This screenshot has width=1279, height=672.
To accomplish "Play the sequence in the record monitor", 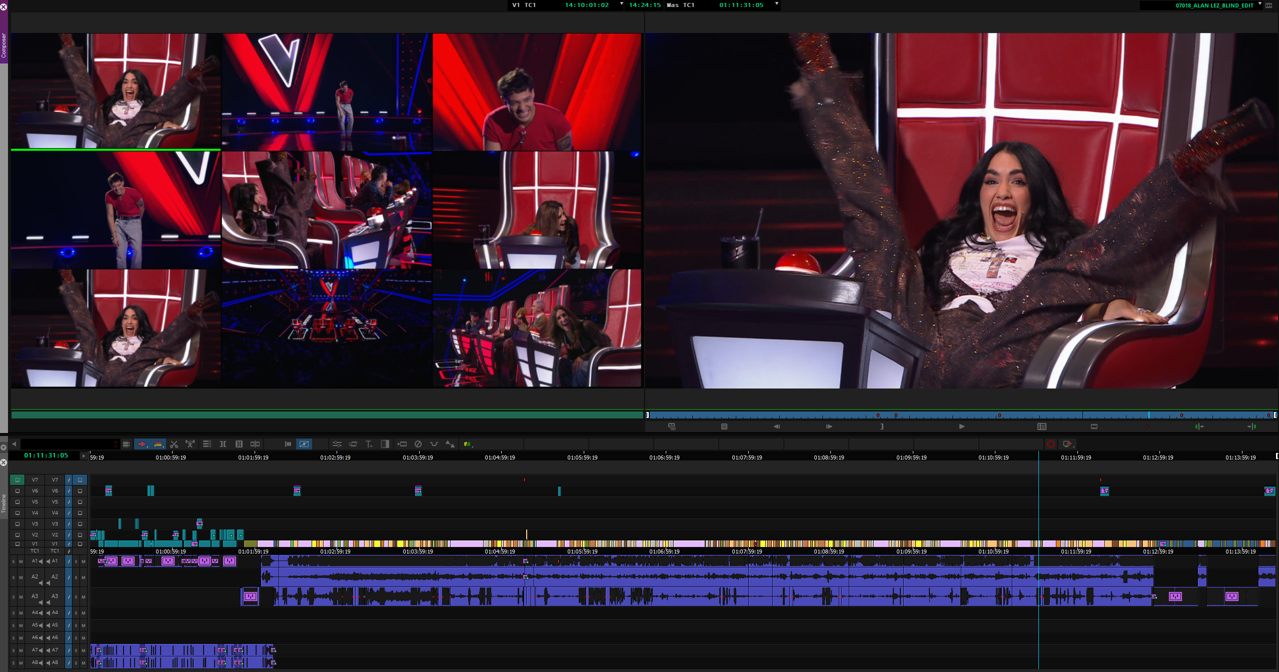I will click(961, 426).
